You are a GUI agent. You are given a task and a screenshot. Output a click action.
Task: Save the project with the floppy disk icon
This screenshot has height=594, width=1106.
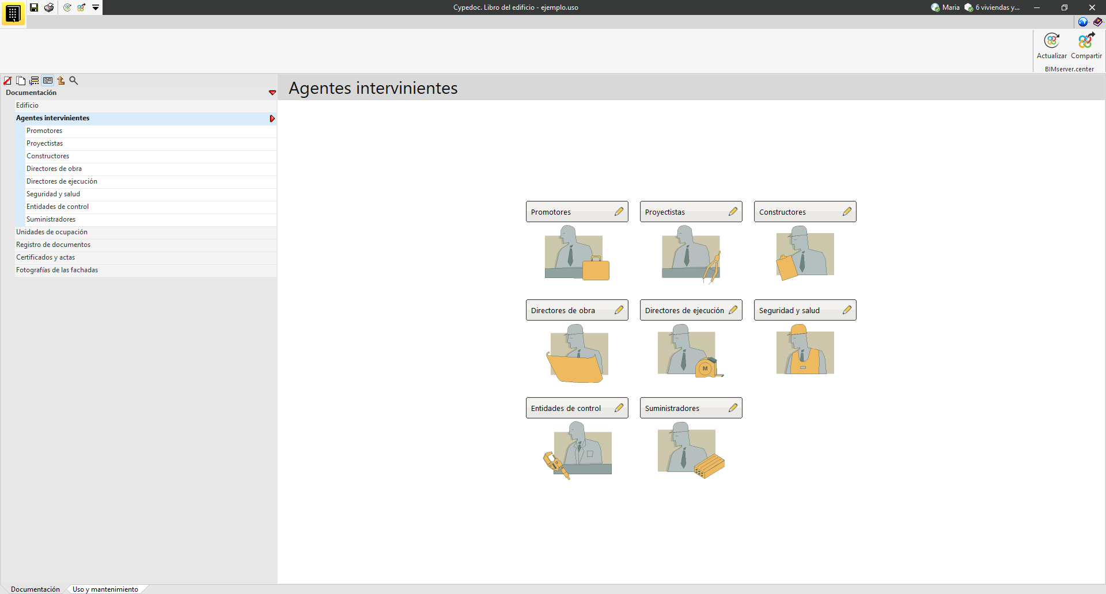pyautogui.click(x=34, y=7)
